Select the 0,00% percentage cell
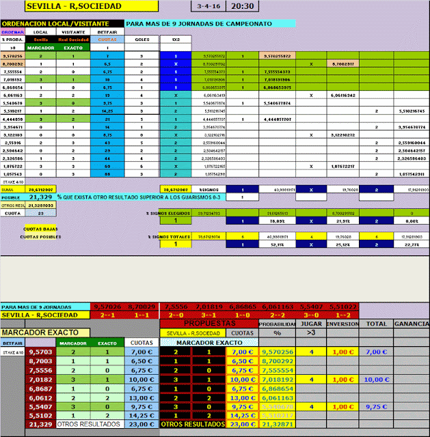 click(412, 221)
